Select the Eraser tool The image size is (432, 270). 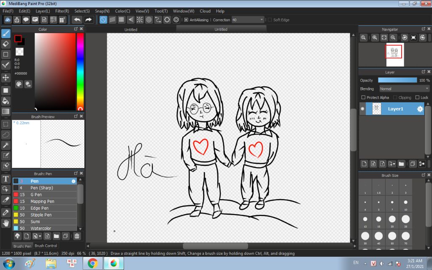[6, 44]
